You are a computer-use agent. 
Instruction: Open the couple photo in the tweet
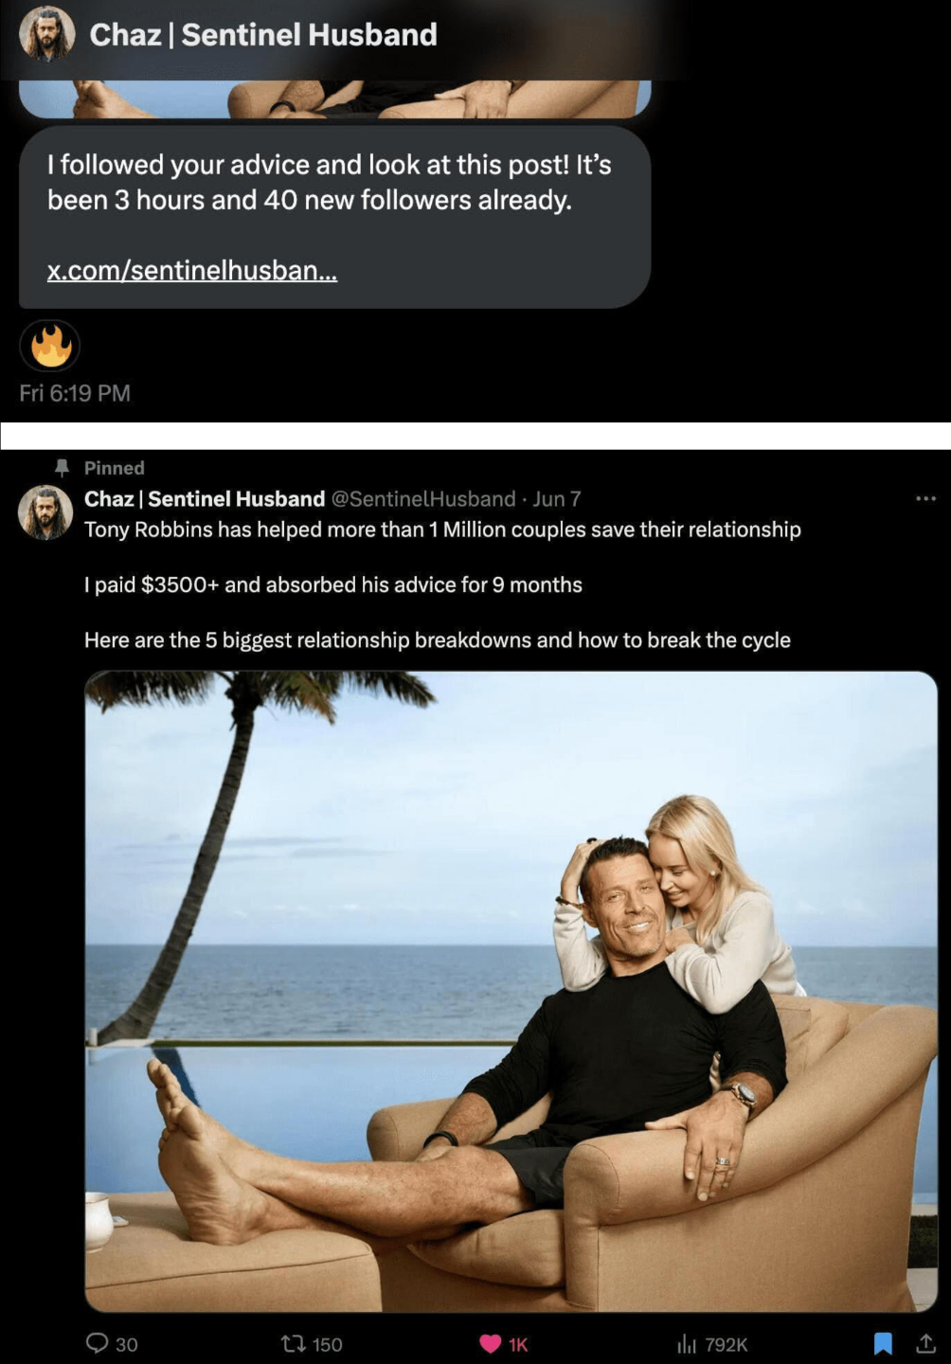coord(511,990)
